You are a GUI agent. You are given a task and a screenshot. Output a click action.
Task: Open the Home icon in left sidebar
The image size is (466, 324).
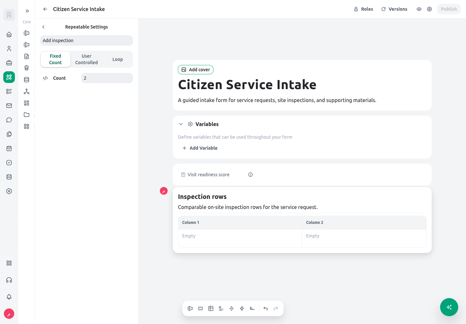point(9,34)
